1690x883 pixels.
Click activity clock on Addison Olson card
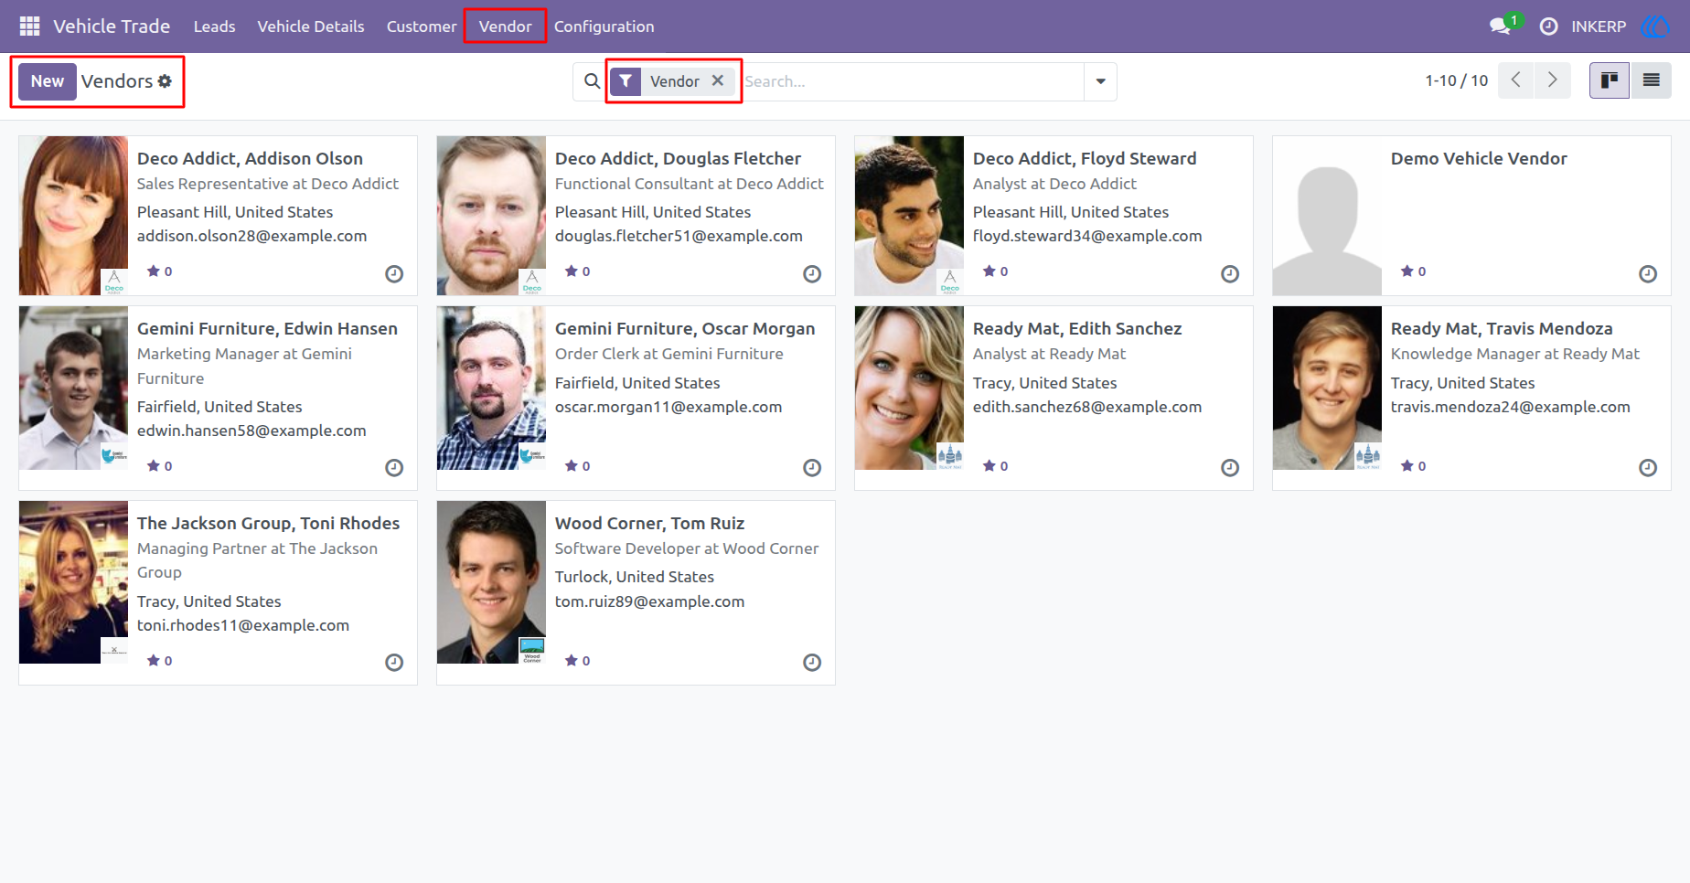394,273
